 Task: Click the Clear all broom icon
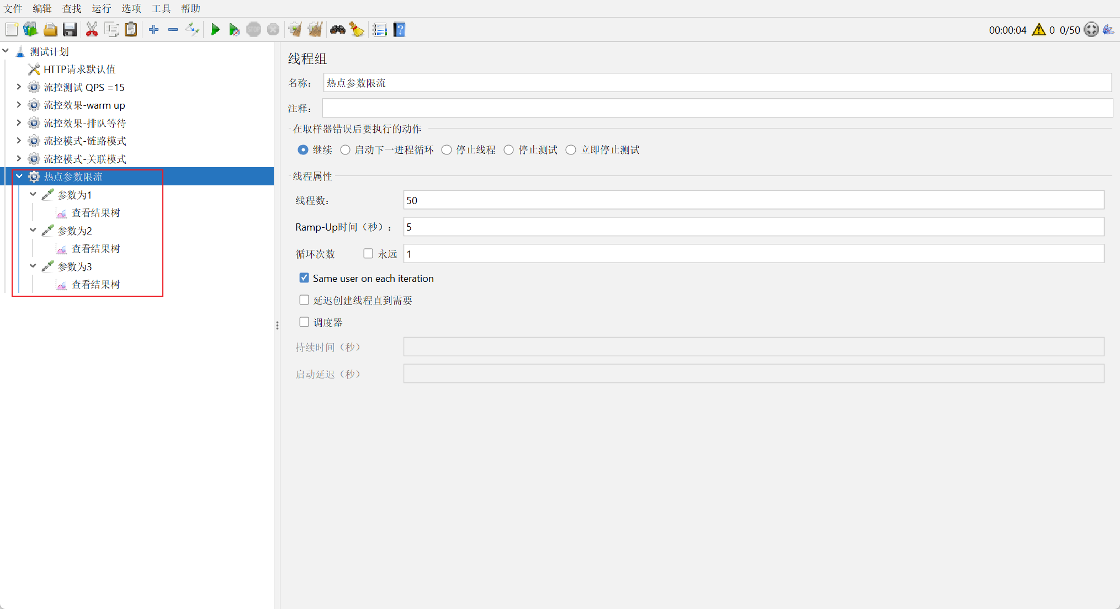[x=315, y=30]
